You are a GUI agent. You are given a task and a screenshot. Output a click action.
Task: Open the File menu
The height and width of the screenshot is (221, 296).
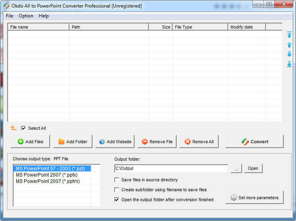[10, 16]
